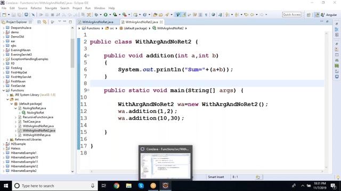Image resolution: width=341 pixels, height=191 pixels.
Task: Open the Refactor menu
Action: (x=36, y=8)
